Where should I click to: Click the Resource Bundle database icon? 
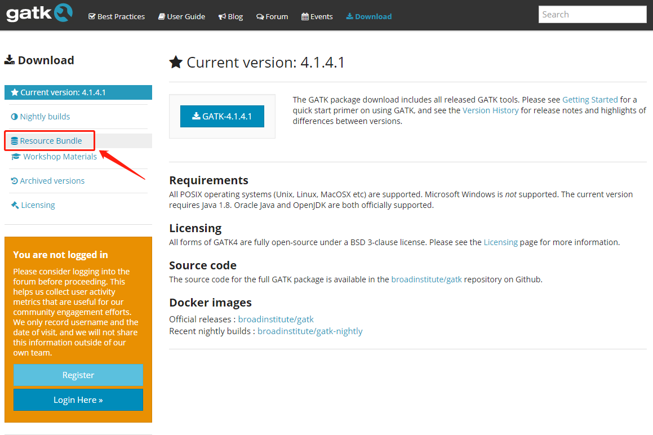click(x=15, y=141)
